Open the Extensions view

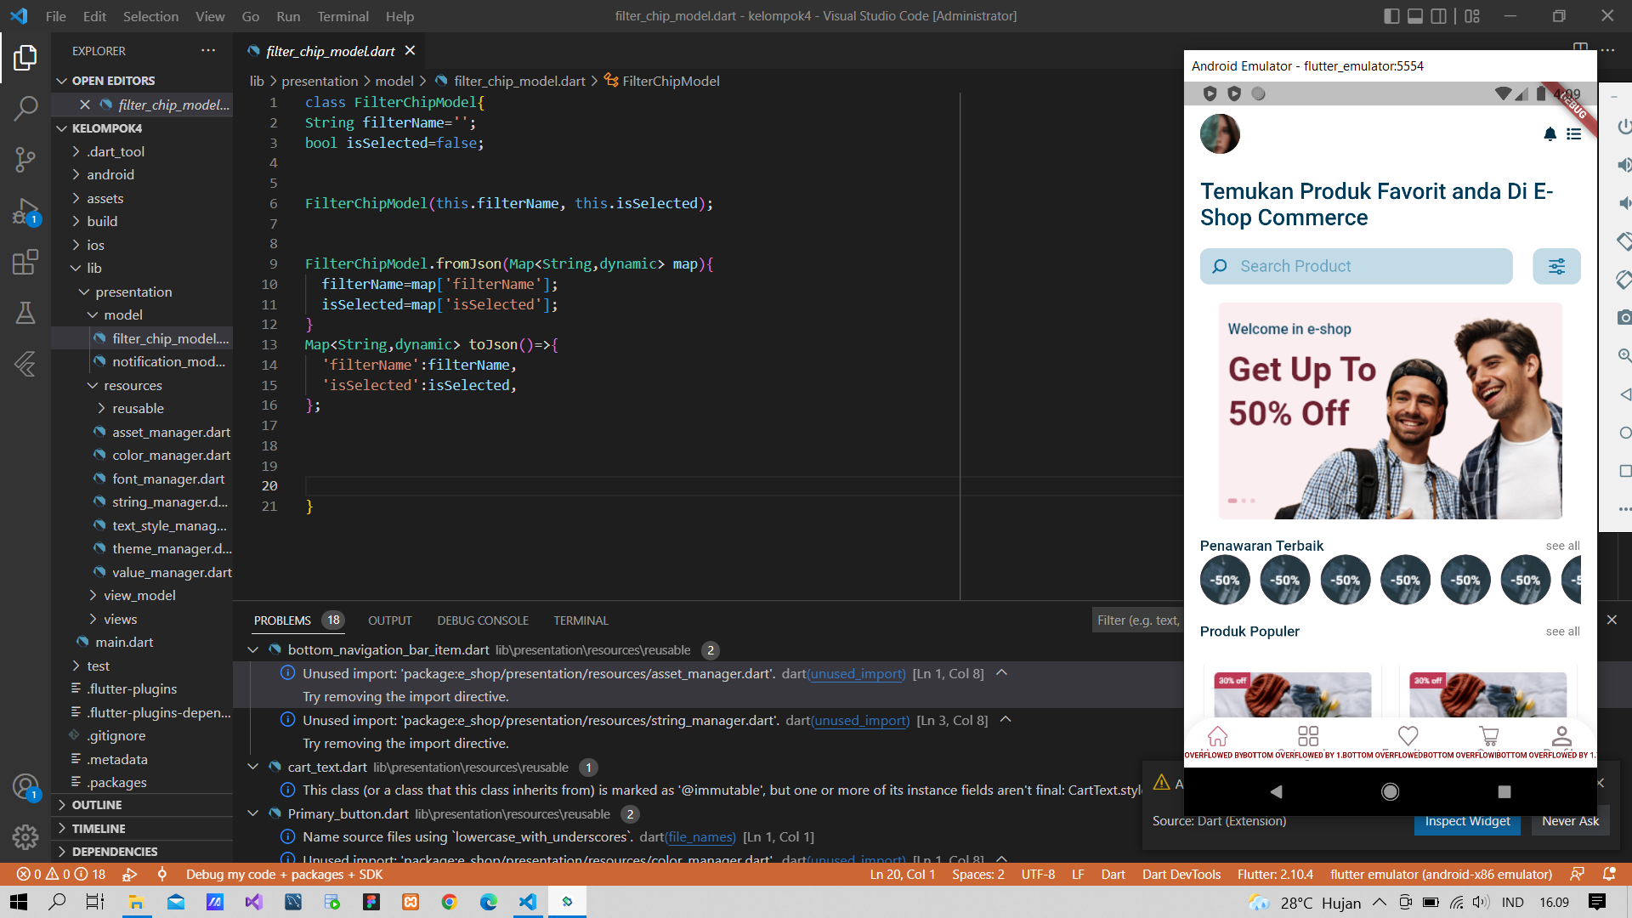tap(25, 262)
